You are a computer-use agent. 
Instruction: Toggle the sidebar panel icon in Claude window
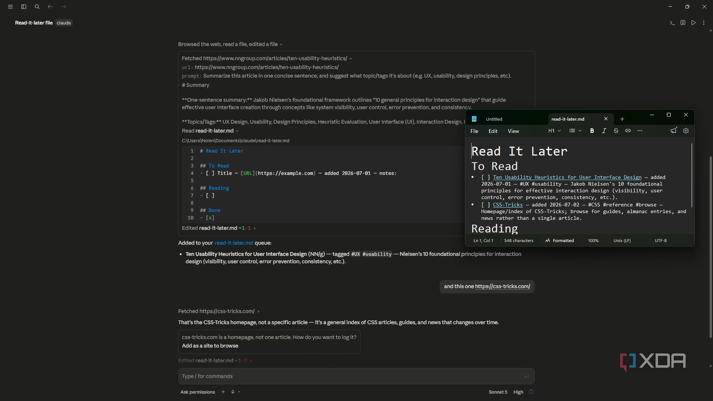pyautogui.click(x=24, y=7)
